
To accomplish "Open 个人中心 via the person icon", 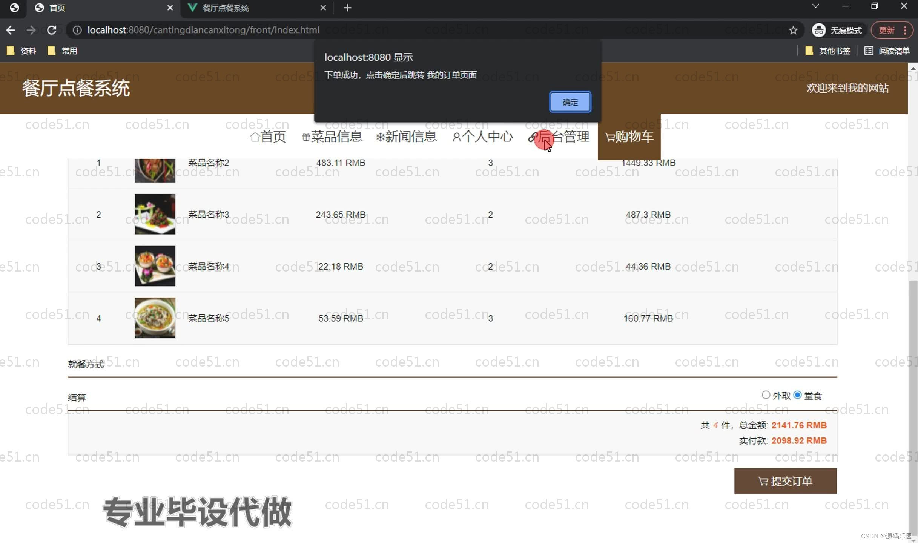I will point(456,137).
